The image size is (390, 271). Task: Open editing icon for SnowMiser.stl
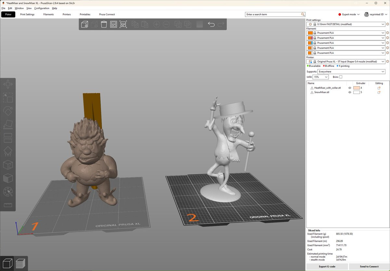[379, 92]
